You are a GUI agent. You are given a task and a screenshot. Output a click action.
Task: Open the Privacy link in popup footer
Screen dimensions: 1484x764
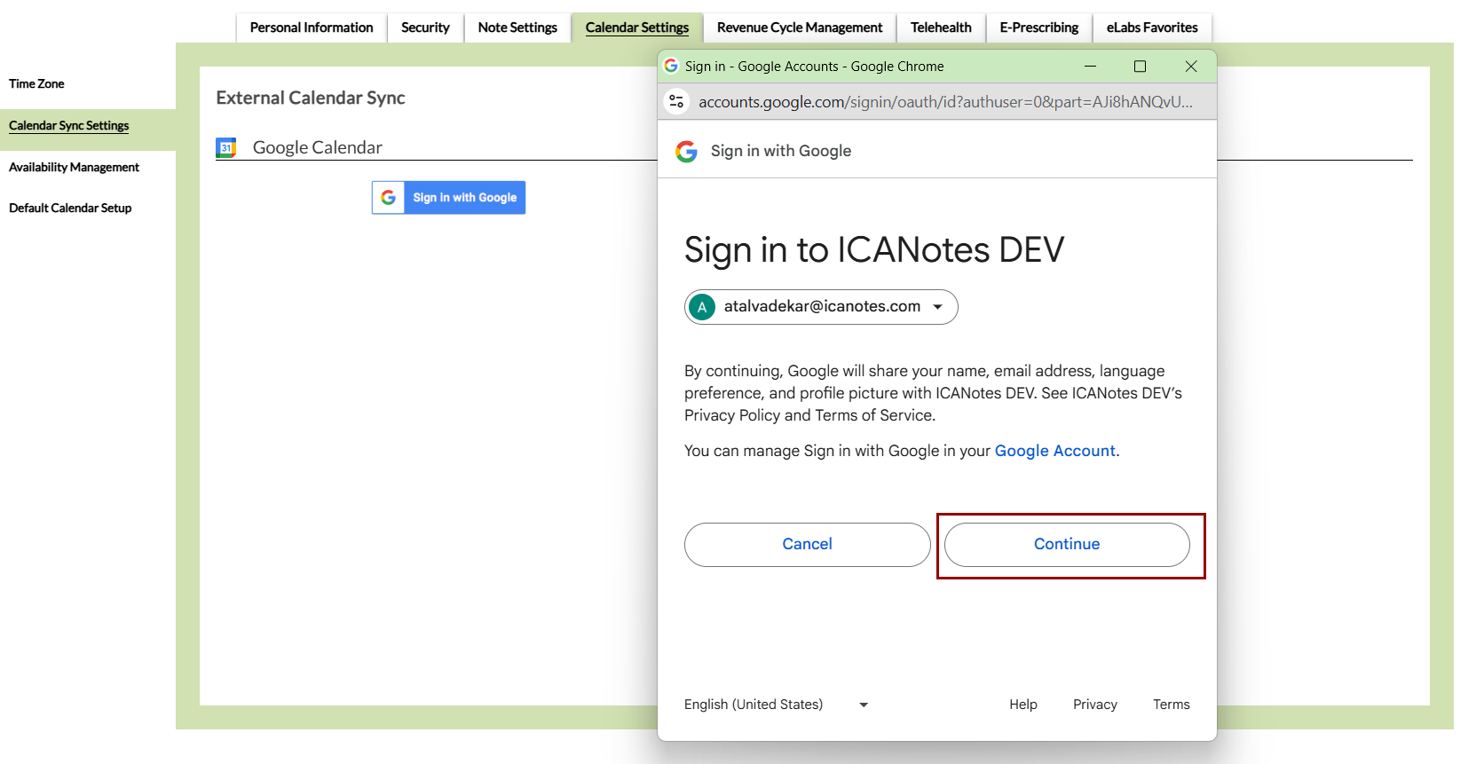click(x=1095, y=705)
